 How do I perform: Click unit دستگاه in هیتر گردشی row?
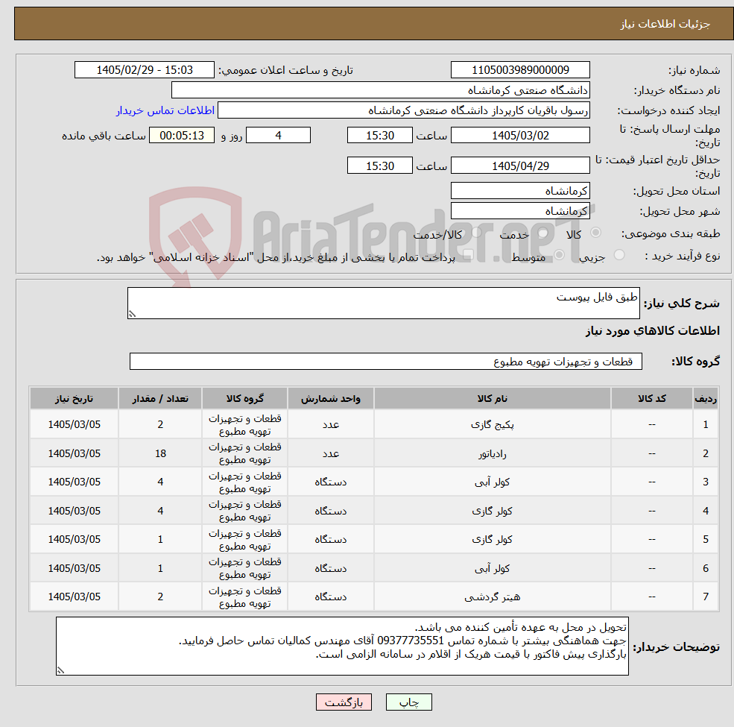pyautogui.click(x=331, y=597)
